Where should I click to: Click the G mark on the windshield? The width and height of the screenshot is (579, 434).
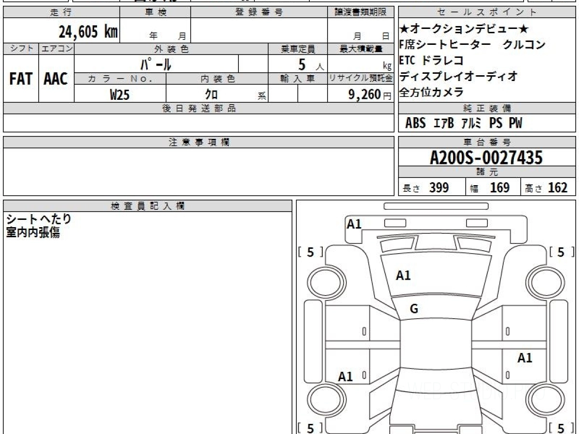414,309
